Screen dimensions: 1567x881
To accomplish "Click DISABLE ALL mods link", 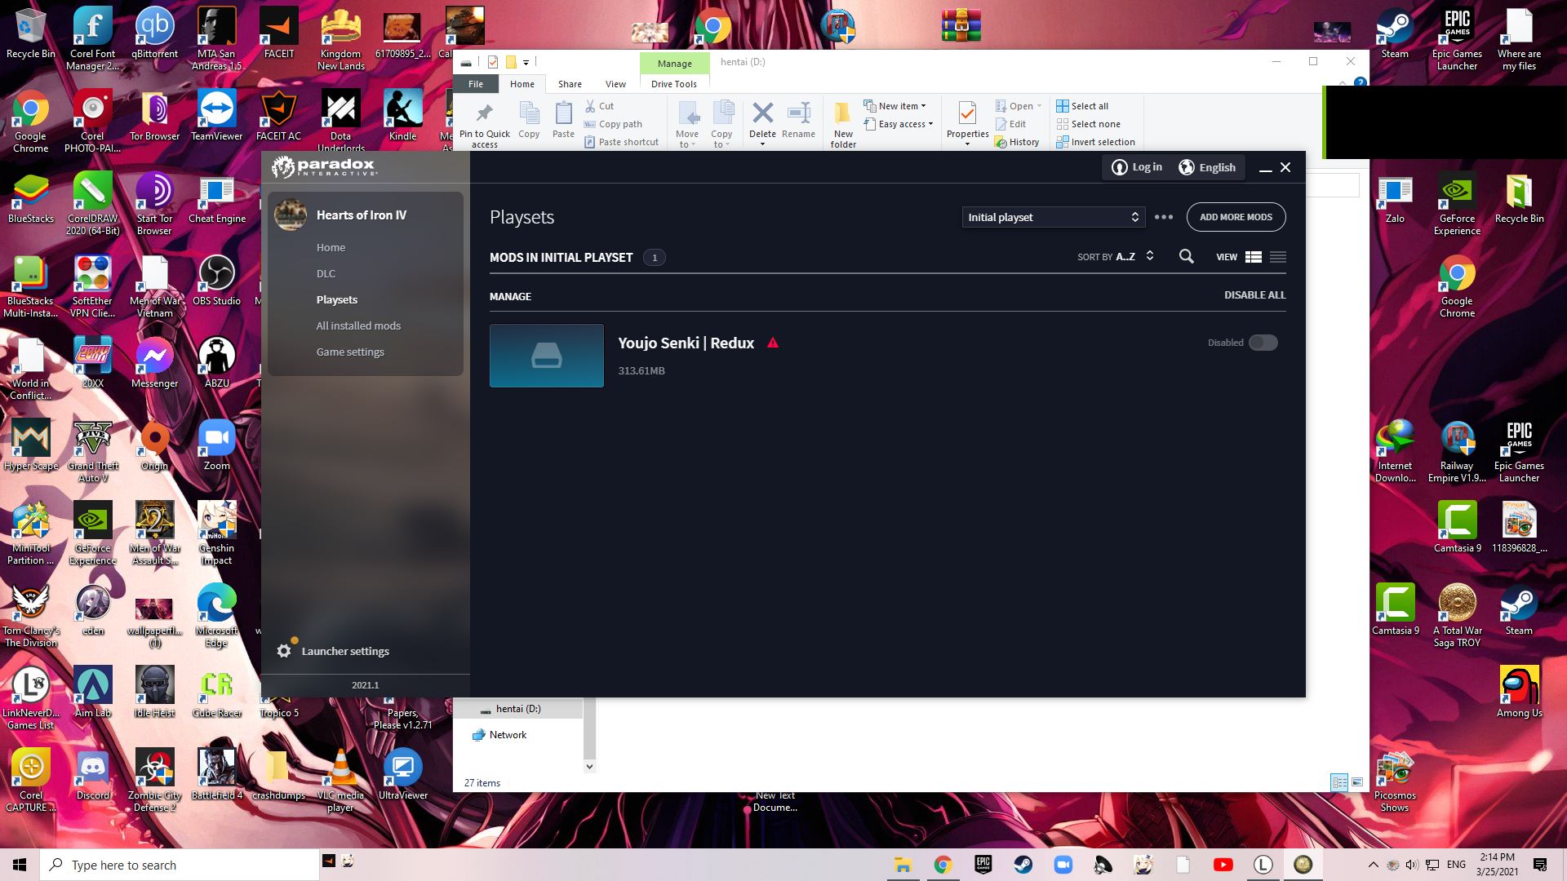I will 1254,295.
